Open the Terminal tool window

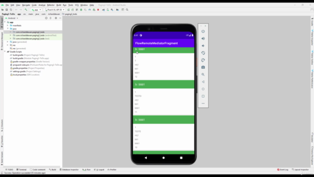[22, 170]
